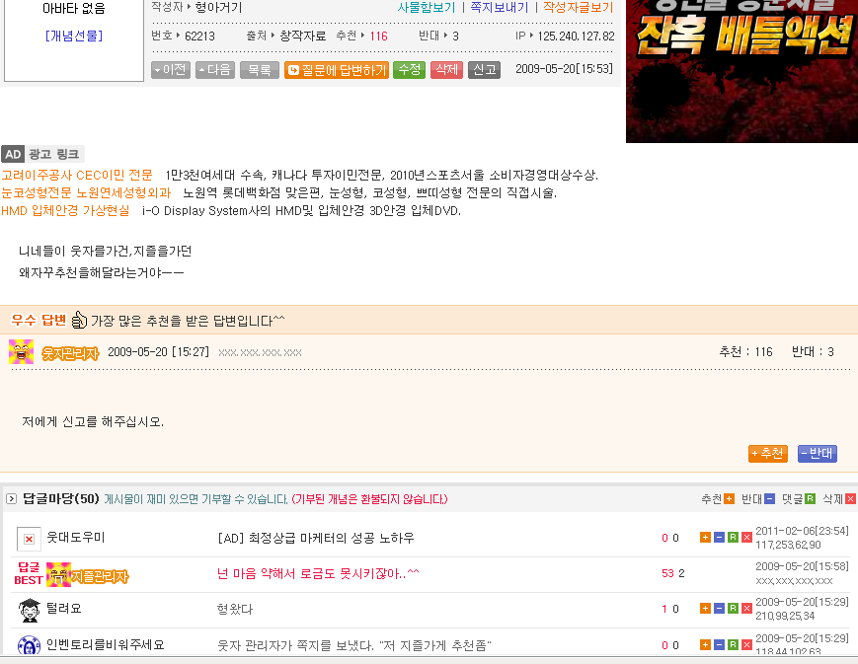Screen dimensions: 858x664
Task: Report the post using 신고 button
Action: [484, 70]
